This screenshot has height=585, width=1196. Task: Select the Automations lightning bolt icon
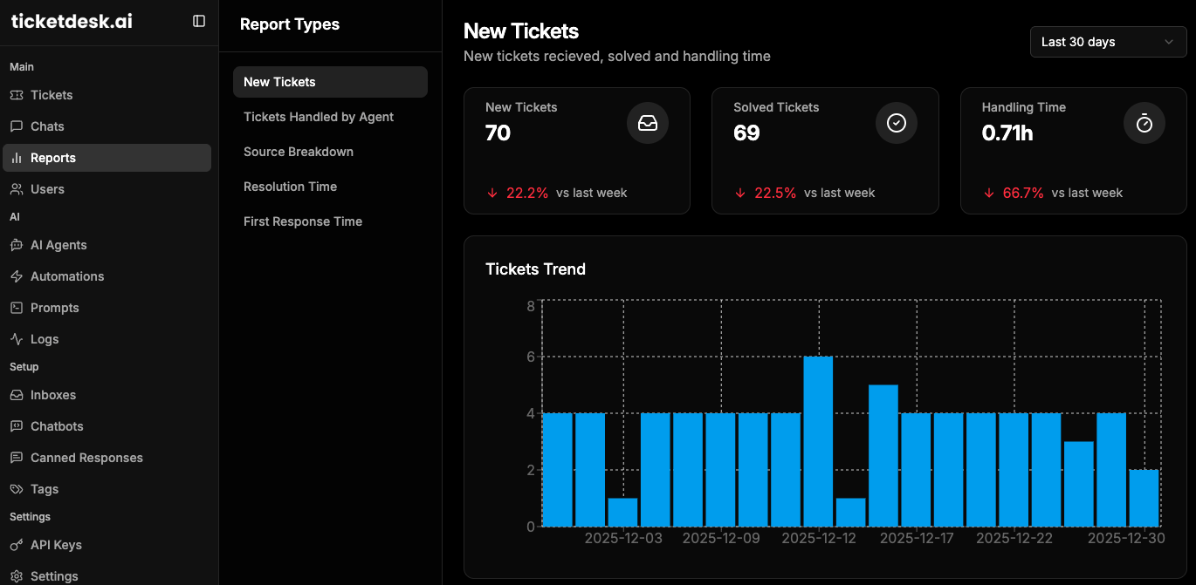click(x=17, y=276)
